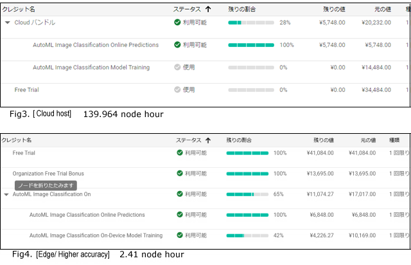Screen dimensions: 411x265
Task: Click checkmark for AutoML Image Classification On
Action: click(x=180, y=194)
